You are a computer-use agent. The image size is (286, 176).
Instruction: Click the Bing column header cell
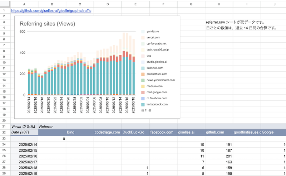(x=80, y=133)
